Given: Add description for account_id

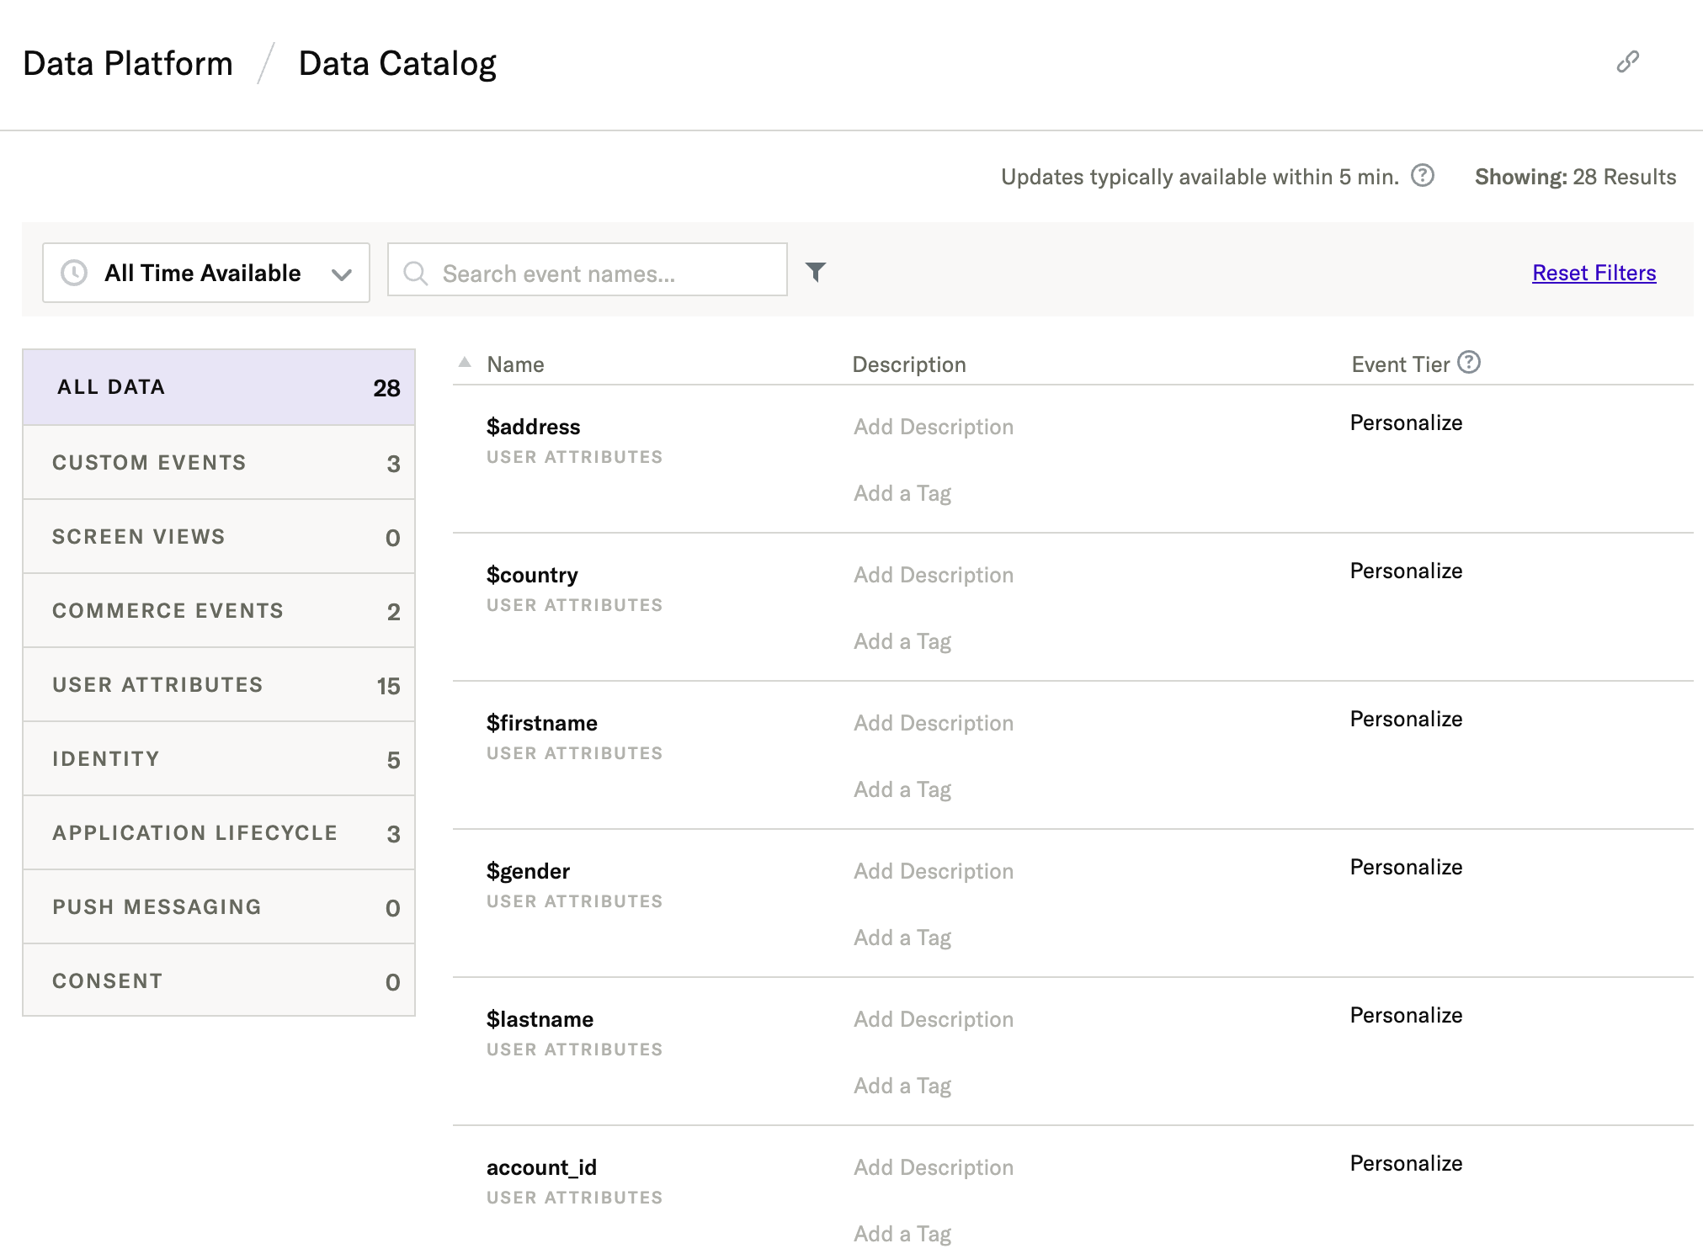Looking at the screenshot, I should pyautogui.click(x=934, y=1167).
